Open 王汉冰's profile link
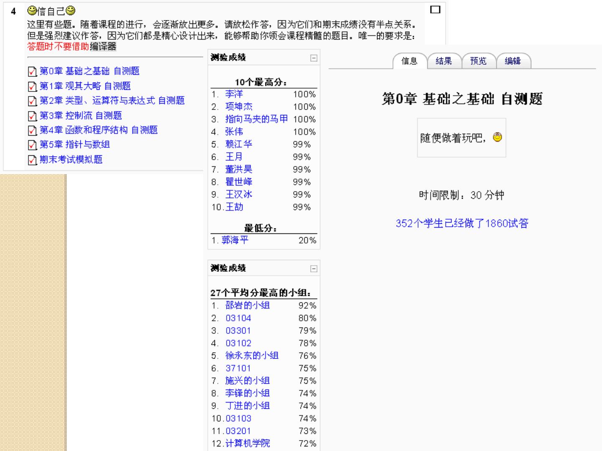The image size is (602, 451). pyautogui.click(x=239, y=194)
